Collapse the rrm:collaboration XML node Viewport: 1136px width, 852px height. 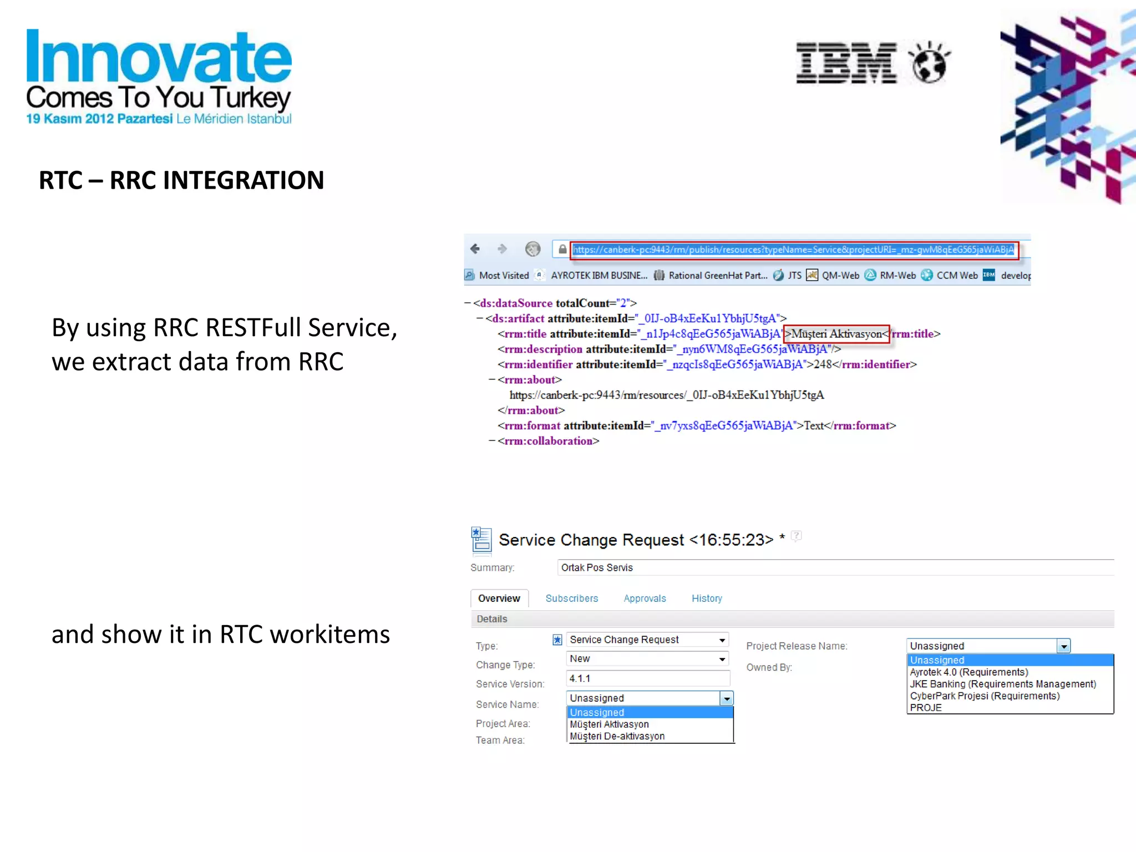pos(492,441)
